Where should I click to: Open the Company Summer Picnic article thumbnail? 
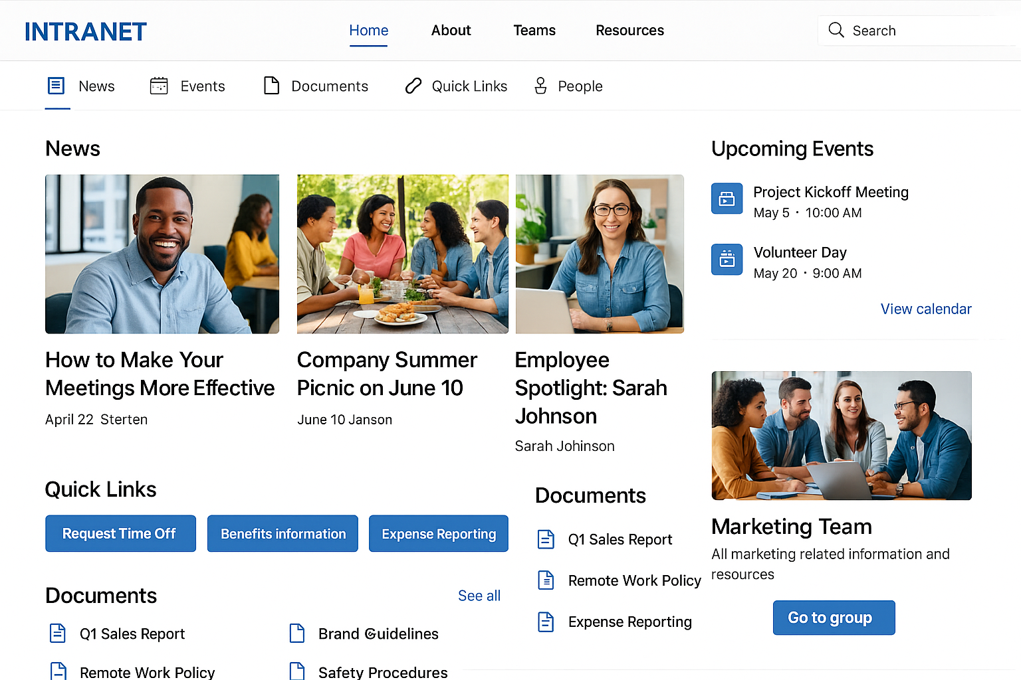click(x=402, y=254)
